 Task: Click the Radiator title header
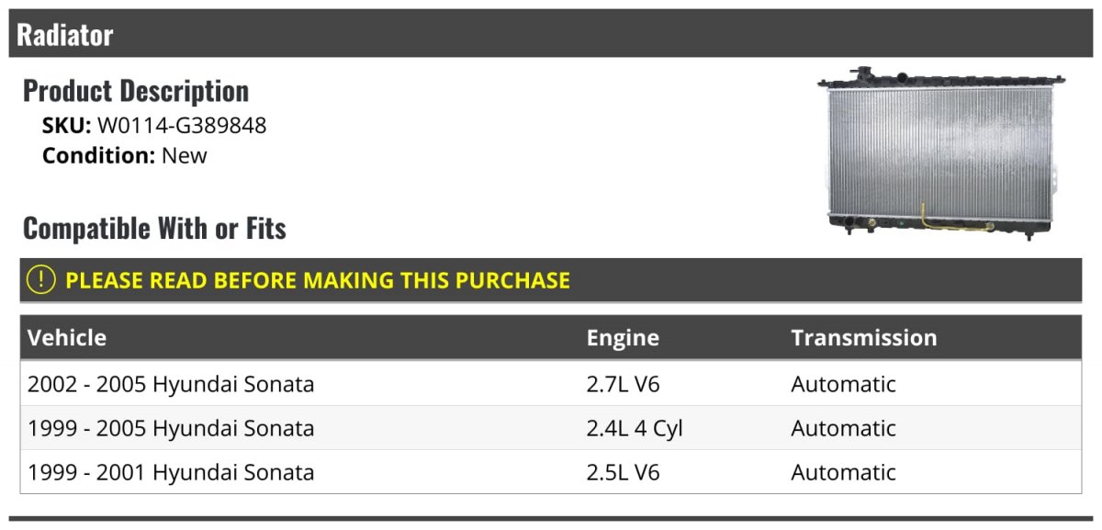coord(65,35)
